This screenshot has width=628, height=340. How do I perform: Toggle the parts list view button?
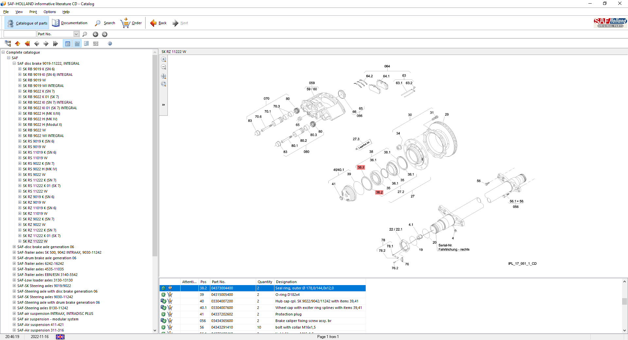[68, 43]
